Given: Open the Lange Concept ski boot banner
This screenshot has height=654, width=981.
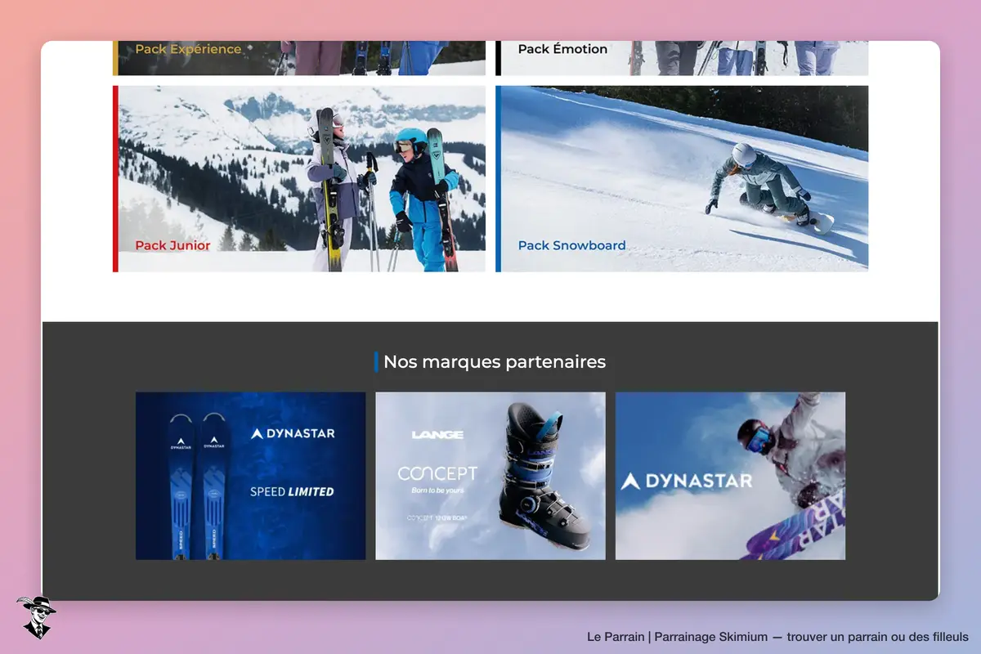Looking at the screenshot, I should point(490,476).
